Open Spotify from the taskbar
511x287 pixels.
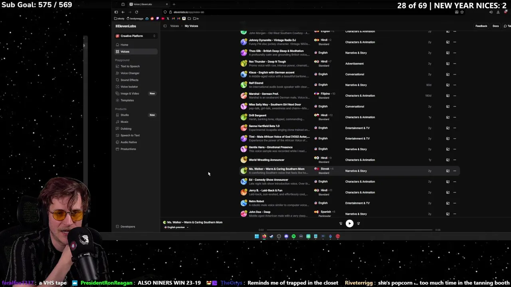click(x=293, y=236)
